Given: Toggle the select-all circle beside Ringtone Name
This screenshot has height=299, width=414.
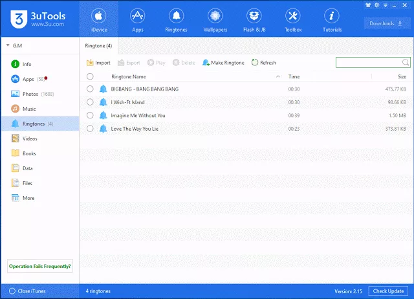Looking at the screenshot, I should [x=90, y=76].
